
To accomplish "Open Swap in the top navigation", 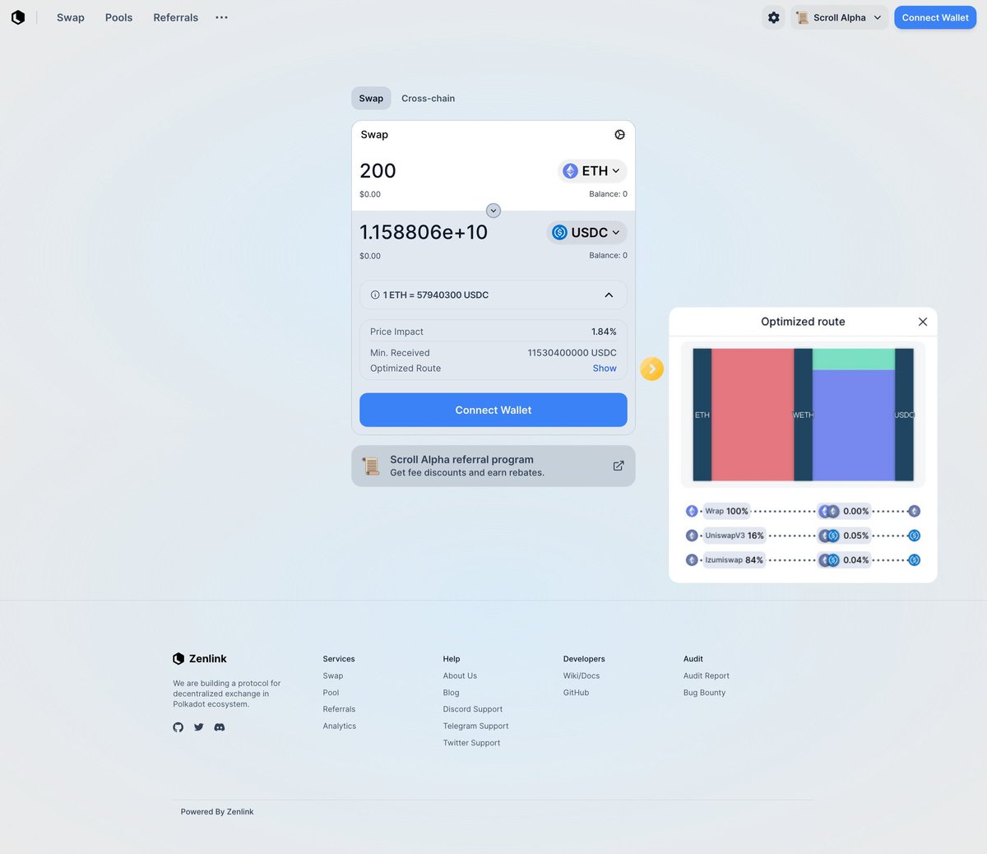I will point(71,17).
